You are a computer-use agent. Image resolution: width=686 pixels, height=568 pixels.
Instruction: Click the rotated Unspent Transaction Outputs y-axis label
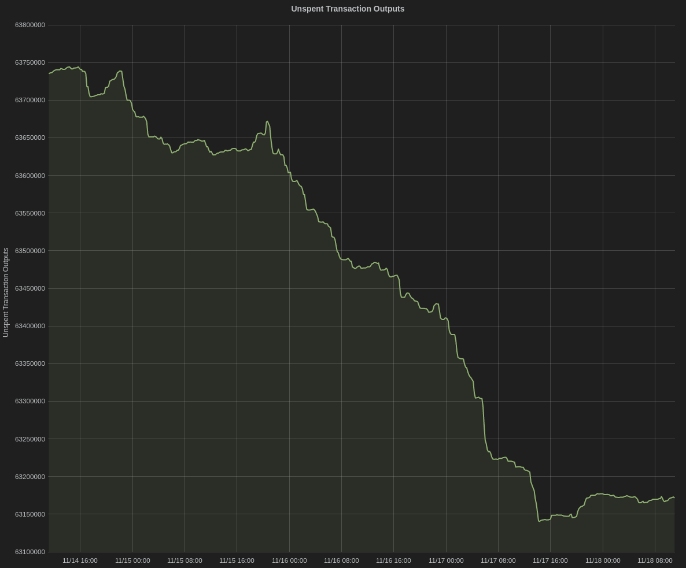click(x=6, y=292)
